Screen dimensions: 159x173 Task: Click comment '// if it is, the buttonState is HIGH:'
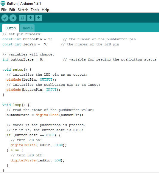tap(45, 130)
